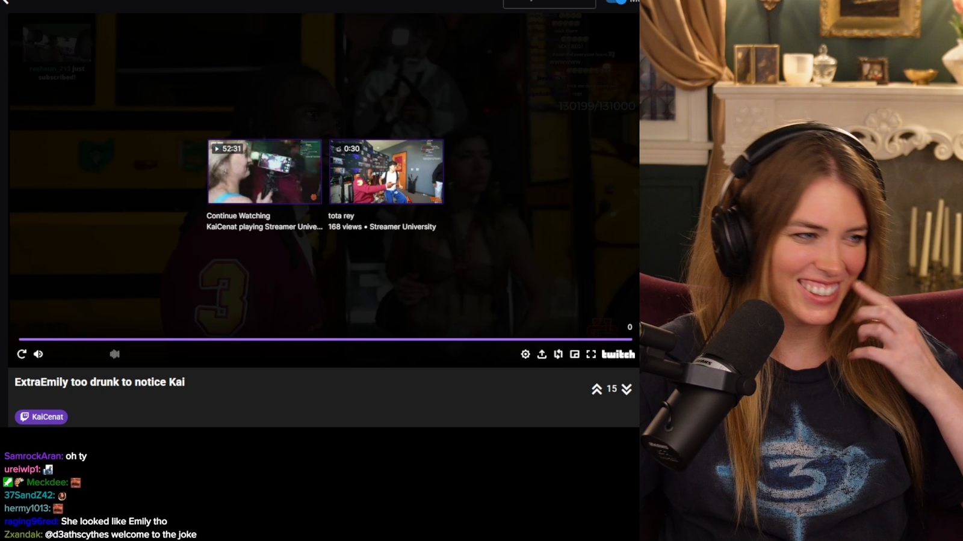The width and height of the screenshot is (963, 541).
Task: Open 'KaiCenat playing Streamer Unive...' link
Action: click(264, 227)
